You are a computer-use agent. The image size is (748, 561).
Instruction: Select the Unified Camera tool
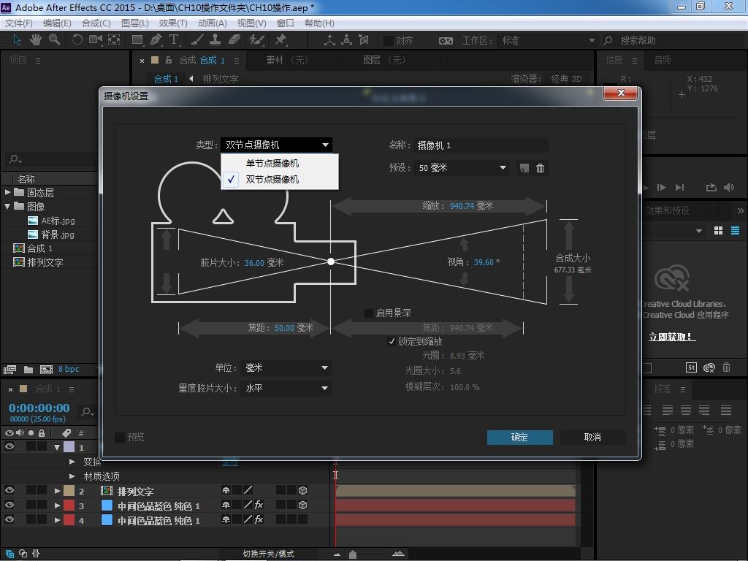coord(96,40)
